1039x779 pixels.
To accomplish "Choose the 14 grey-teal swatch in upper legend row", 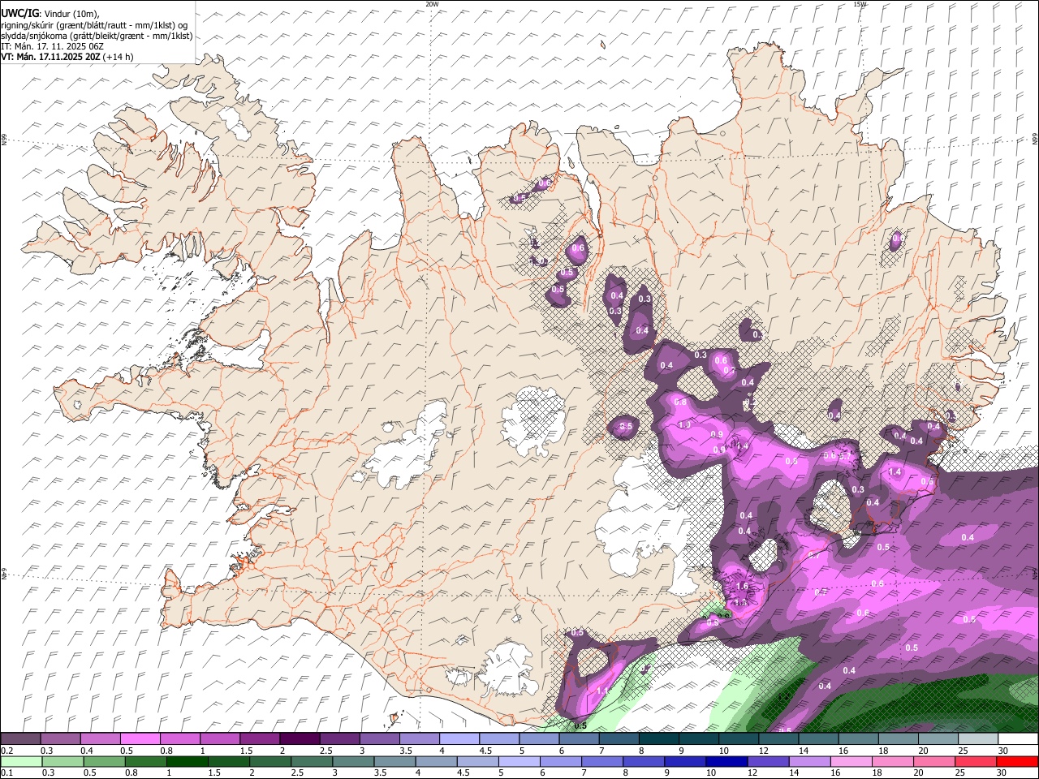I will coord(818,739).
